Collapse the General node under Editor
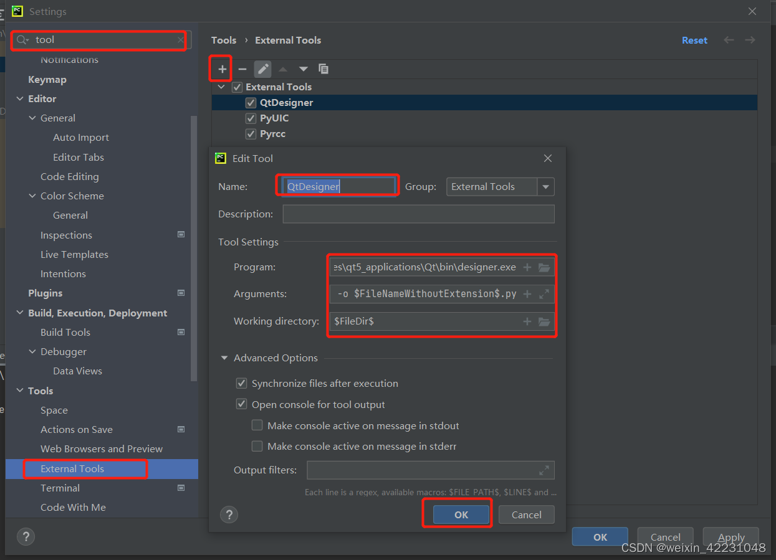 (x=32, y=118)
